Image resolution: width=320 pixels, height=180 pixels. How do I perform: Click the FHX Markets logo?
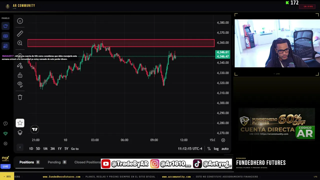(x=5, y=159)
